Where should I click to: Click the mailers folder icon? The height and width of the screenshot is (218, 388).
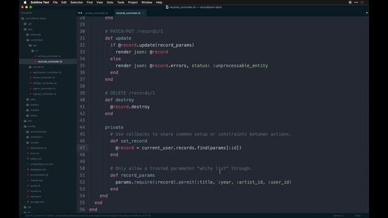point(28,105)
